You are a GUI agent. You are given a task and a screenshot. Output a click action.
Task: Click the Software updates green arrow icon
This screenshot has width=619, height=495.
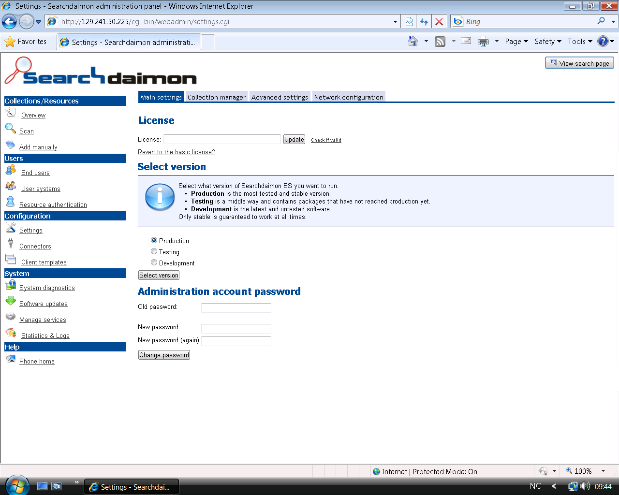click(x=11, y=301)
